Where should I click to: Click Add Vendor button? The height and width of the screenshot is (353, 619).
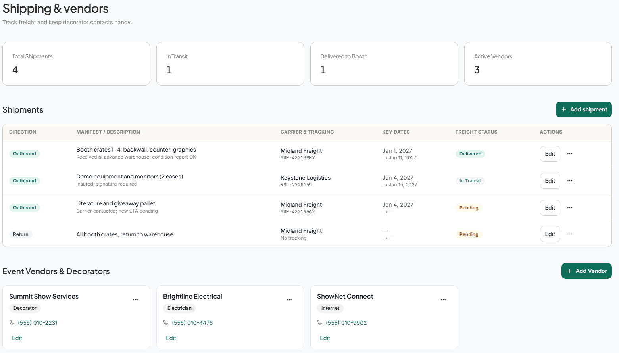(586, 271)
